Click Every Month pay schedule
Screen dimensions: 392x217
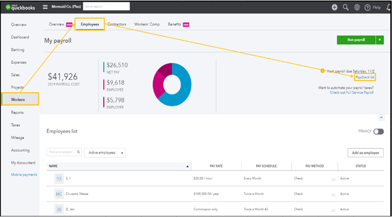252,179
